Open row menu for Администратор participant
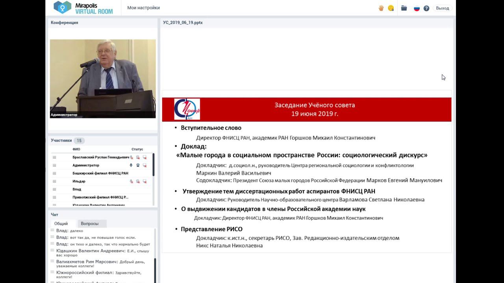The image size is (504, 283). [54, 165]
